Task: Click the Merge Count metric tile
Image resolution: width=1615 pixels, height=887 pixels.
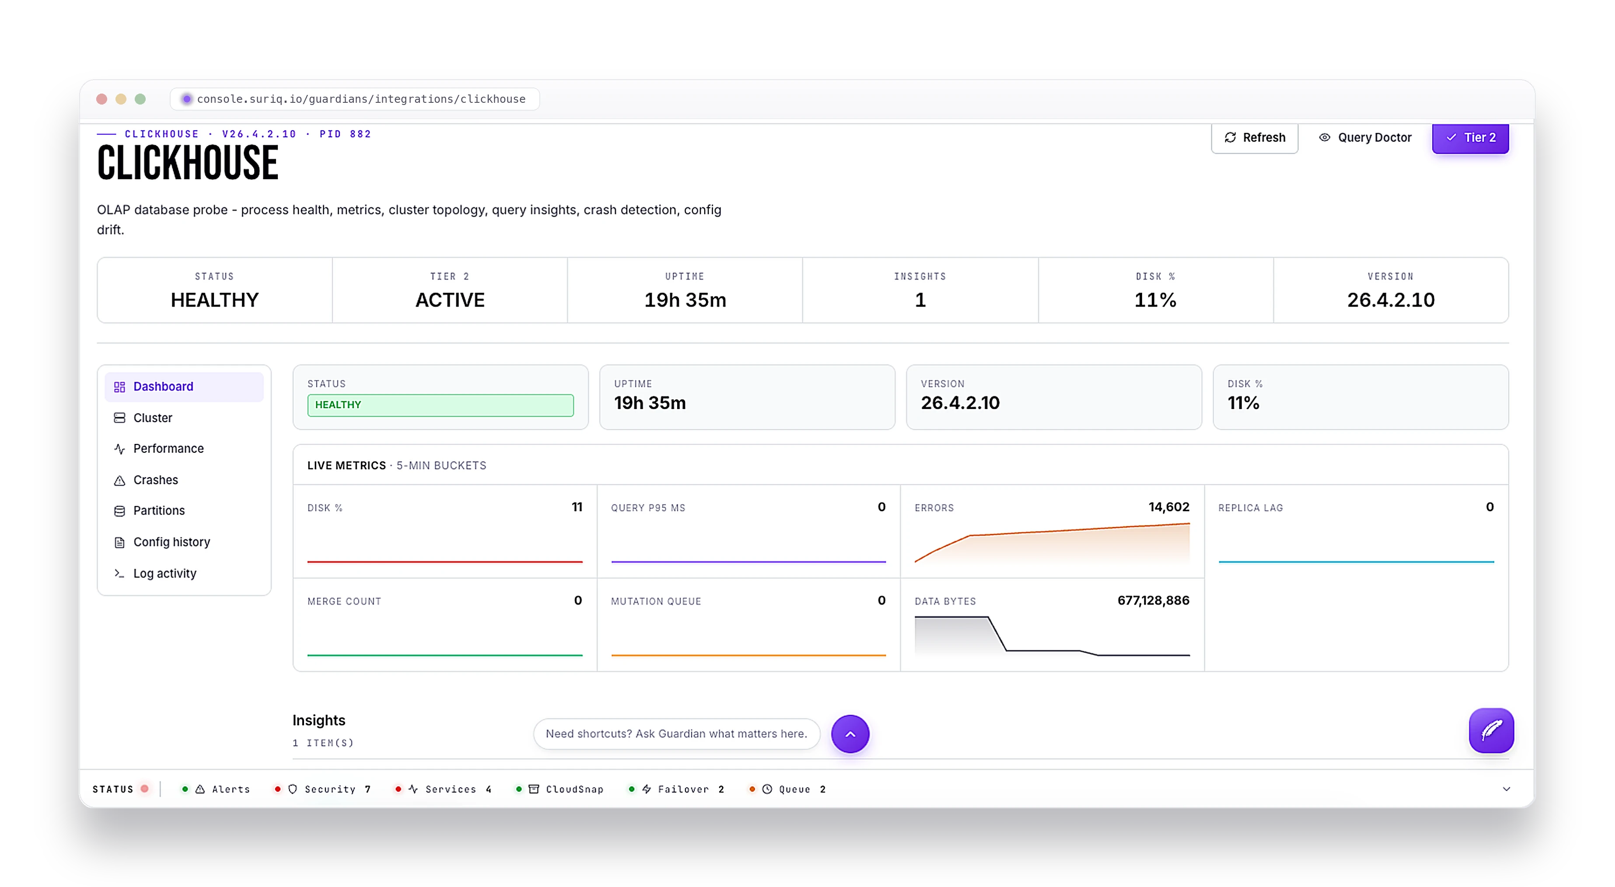Action: (444, 625)
